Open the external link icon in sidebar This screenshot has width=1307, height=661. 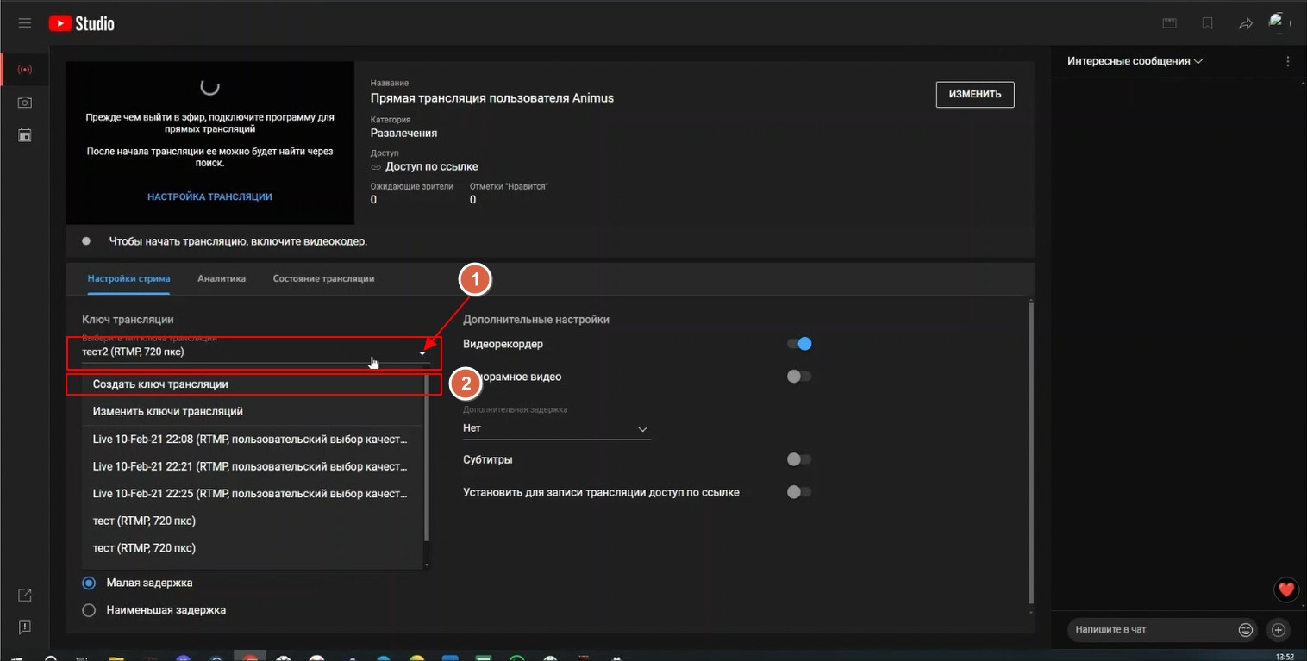point(25,596)
